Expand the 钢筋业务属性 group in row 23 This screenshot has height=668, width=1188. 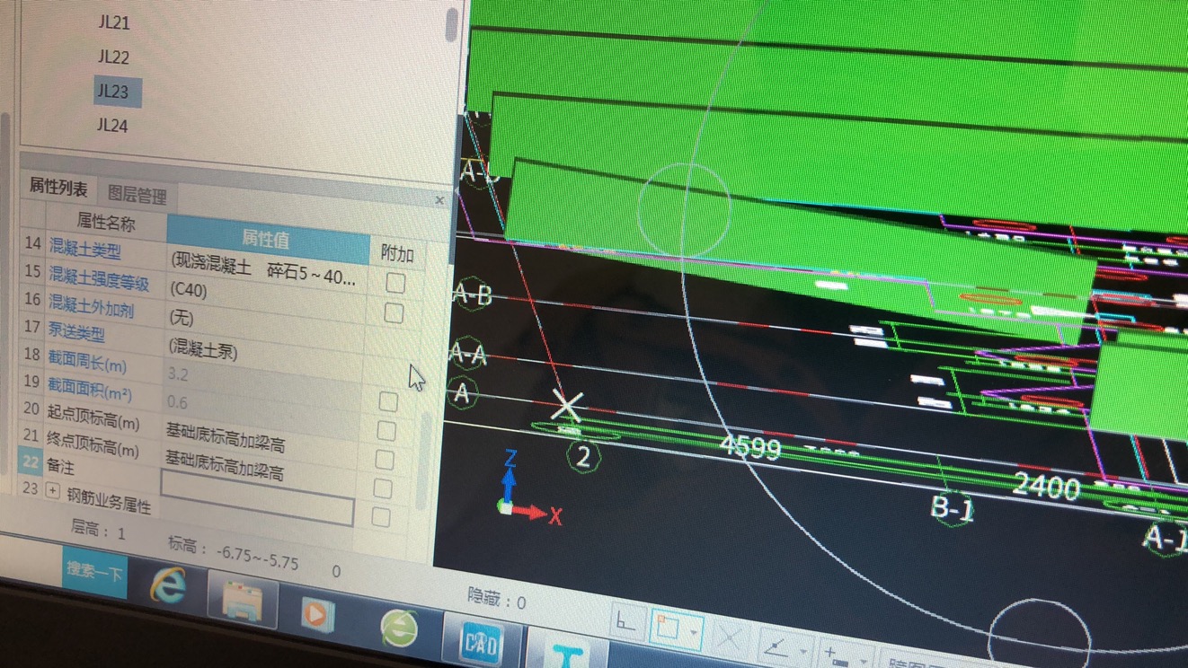point(52,490)
